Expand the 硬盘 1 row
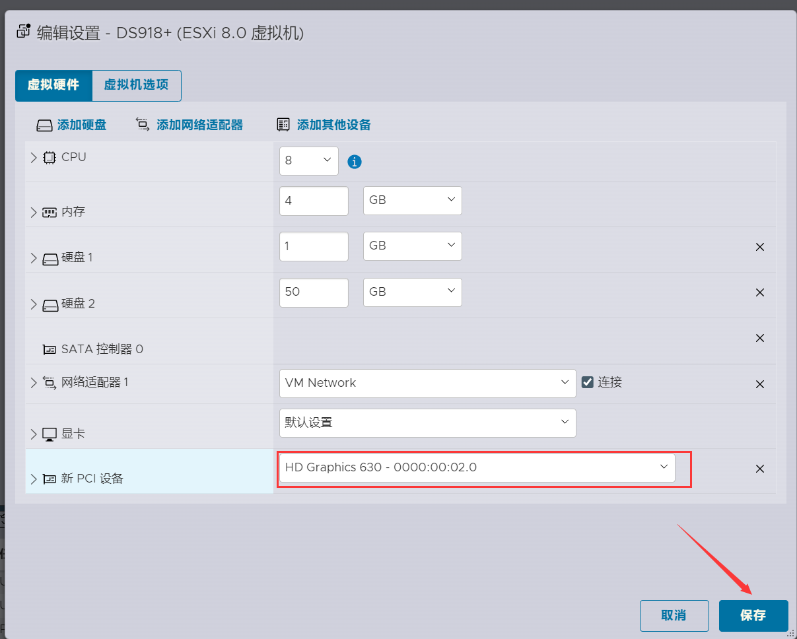797x639 pixels. (x=34, y=258)
